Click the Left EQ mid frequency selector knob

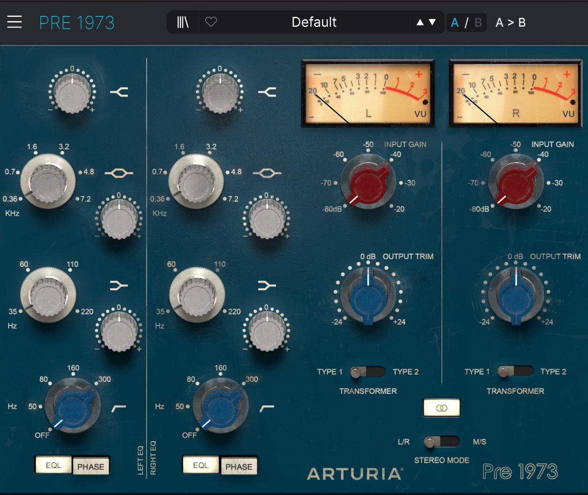(48, 182)
